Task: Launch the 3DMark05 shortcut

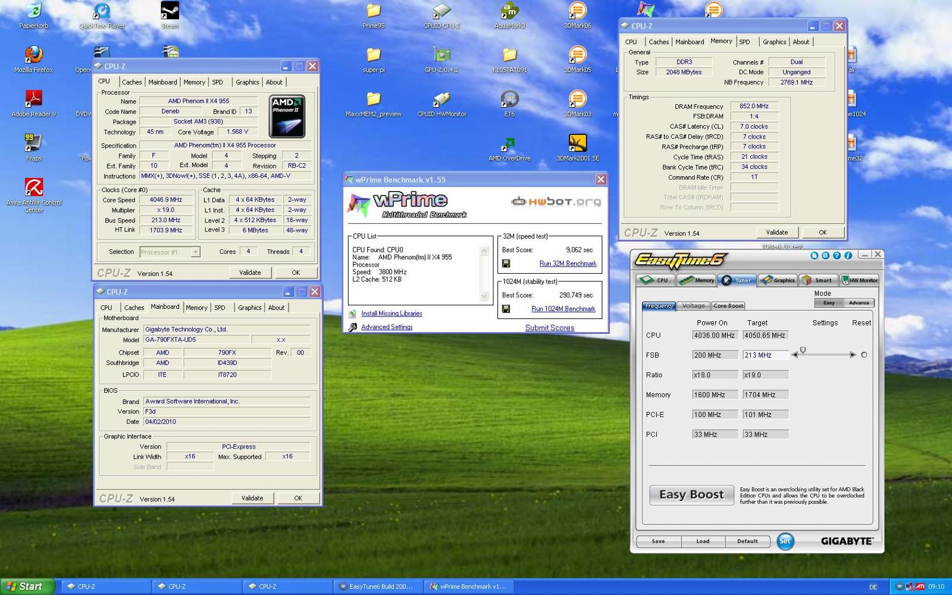Action: click(x=577, y=59)
